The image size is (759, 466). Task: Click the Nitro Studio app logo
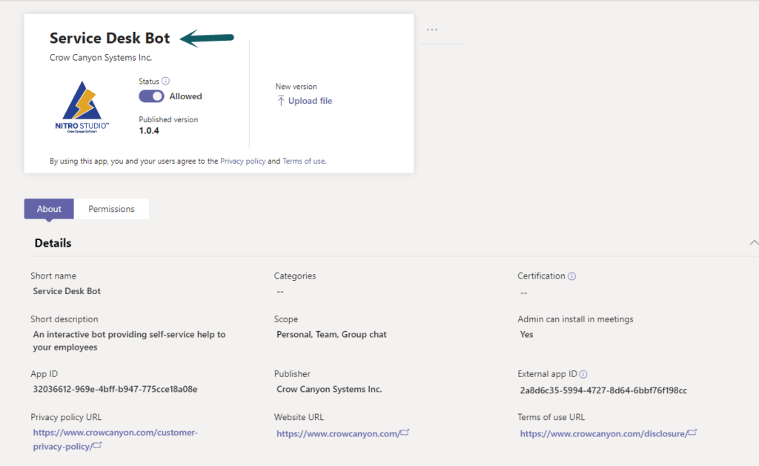(82, 107)
